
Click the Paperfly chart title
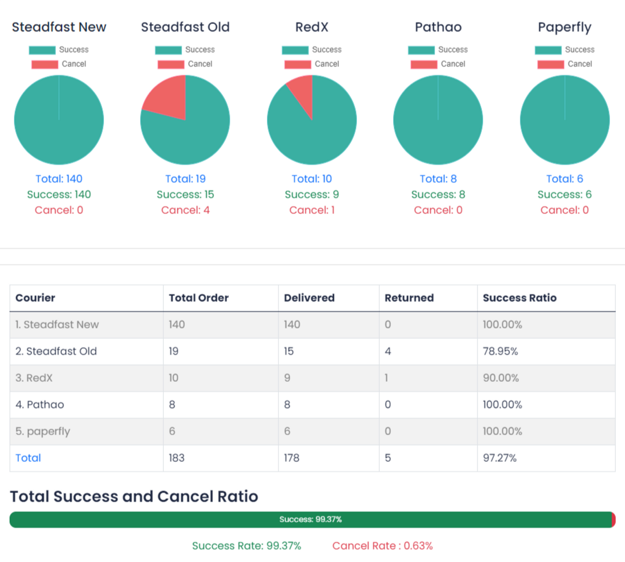(x=565, y=28)
